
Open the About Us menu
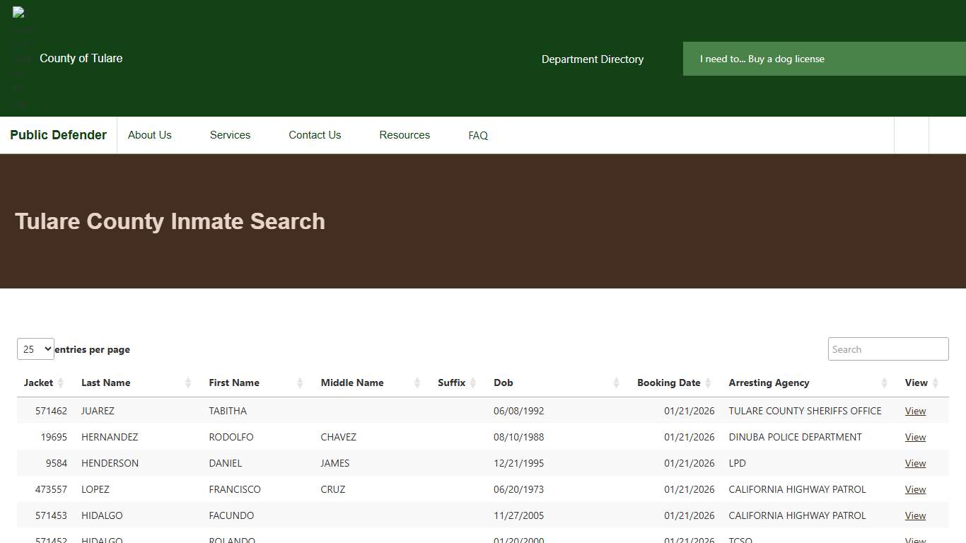pos(149,135)
